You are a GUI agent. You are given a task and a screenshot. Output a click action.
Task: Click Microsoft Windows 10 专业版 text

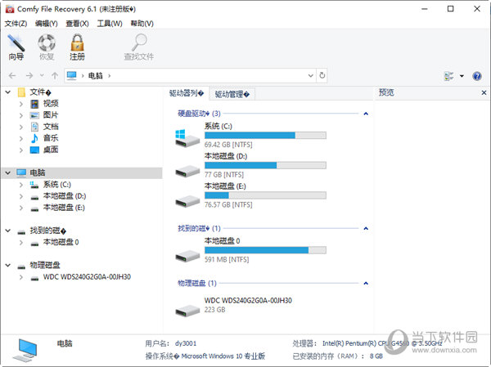click(223, 356)
